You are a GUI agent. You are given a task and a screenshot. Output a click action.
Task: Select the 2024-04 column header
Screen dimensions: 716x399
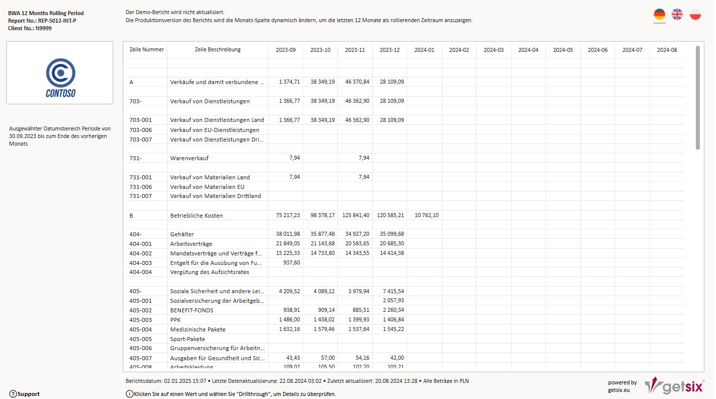click(x=529, y=50)
